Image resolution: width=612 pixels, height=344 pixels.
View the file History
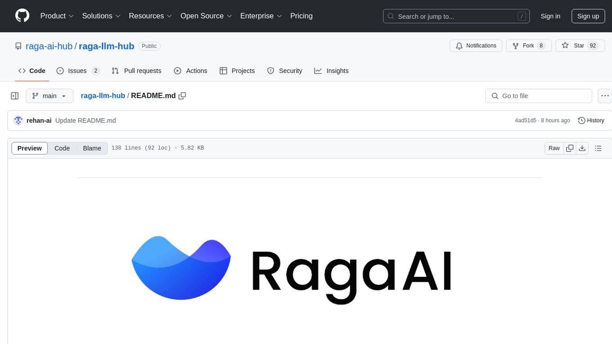591,120
